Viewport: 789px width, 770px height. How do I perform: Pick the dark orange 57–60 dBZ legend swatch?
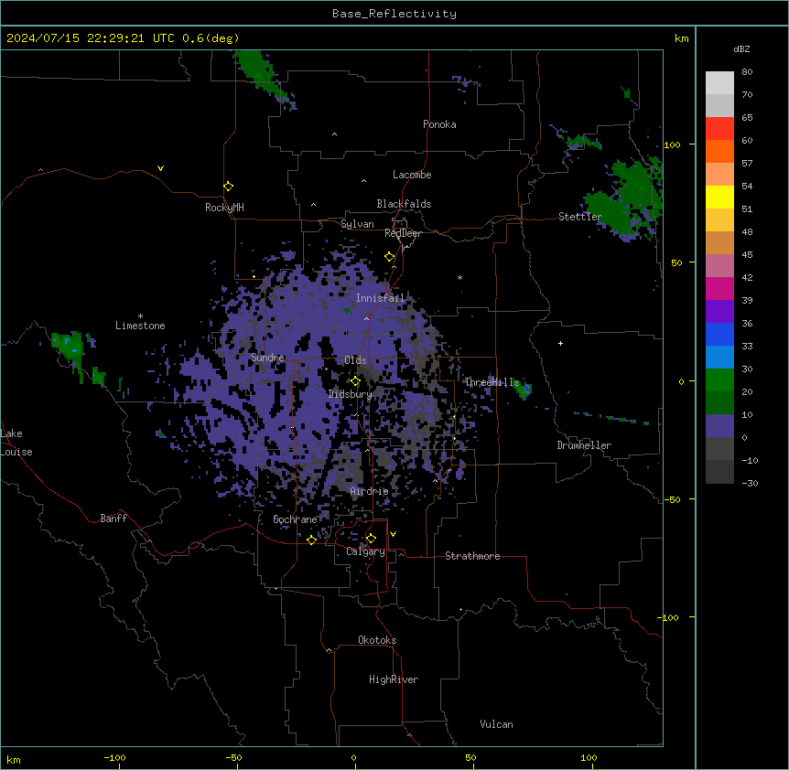point(719,152)
